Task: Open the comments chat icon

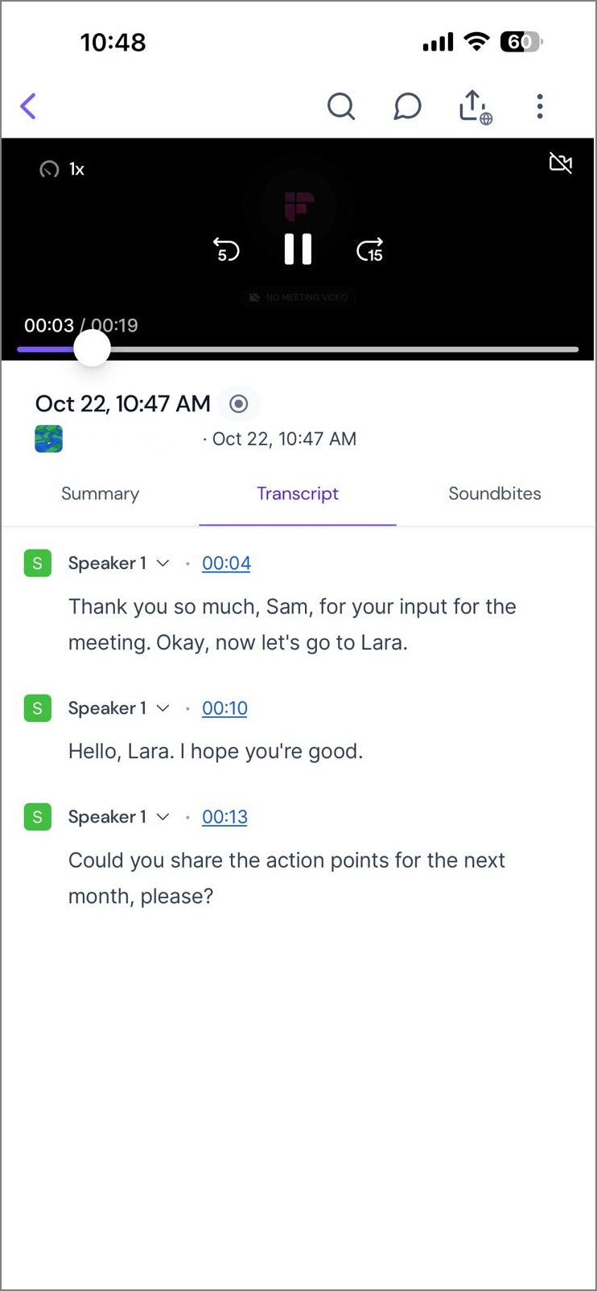Action: [x=407, y=105]
